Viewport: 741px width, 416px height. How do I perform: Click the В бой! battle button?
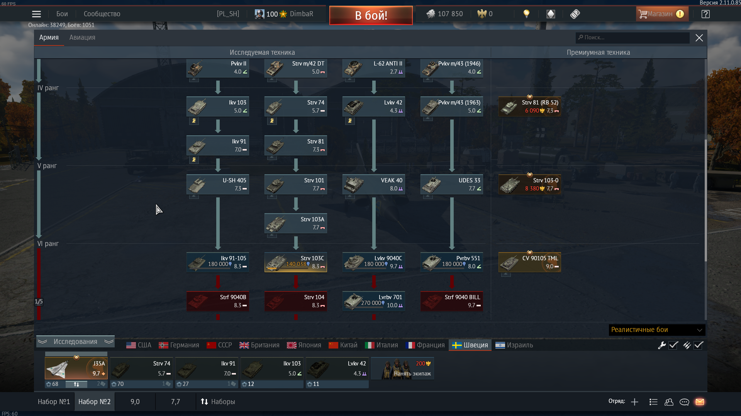tap(371, 15)
